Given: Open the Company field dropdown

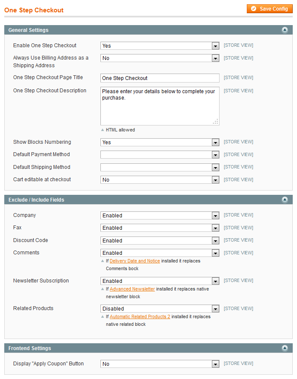Looking at the screenshot, I should 160,216.
